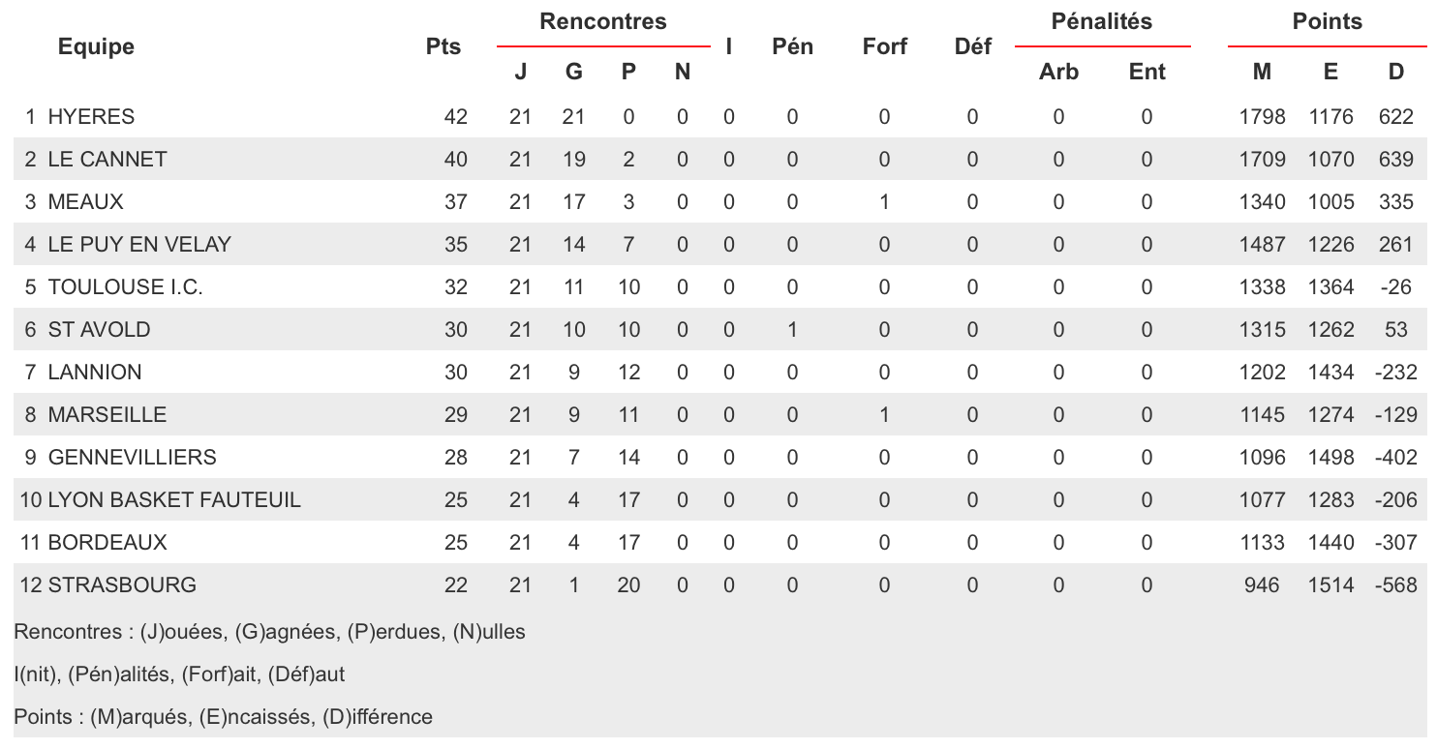Click LE PUY EN VELAY team
Viewport: 1437px width, 749px height.
[139, 245]
